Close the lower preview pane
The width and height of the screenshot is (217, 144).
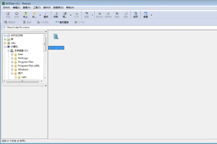[46, 86]
